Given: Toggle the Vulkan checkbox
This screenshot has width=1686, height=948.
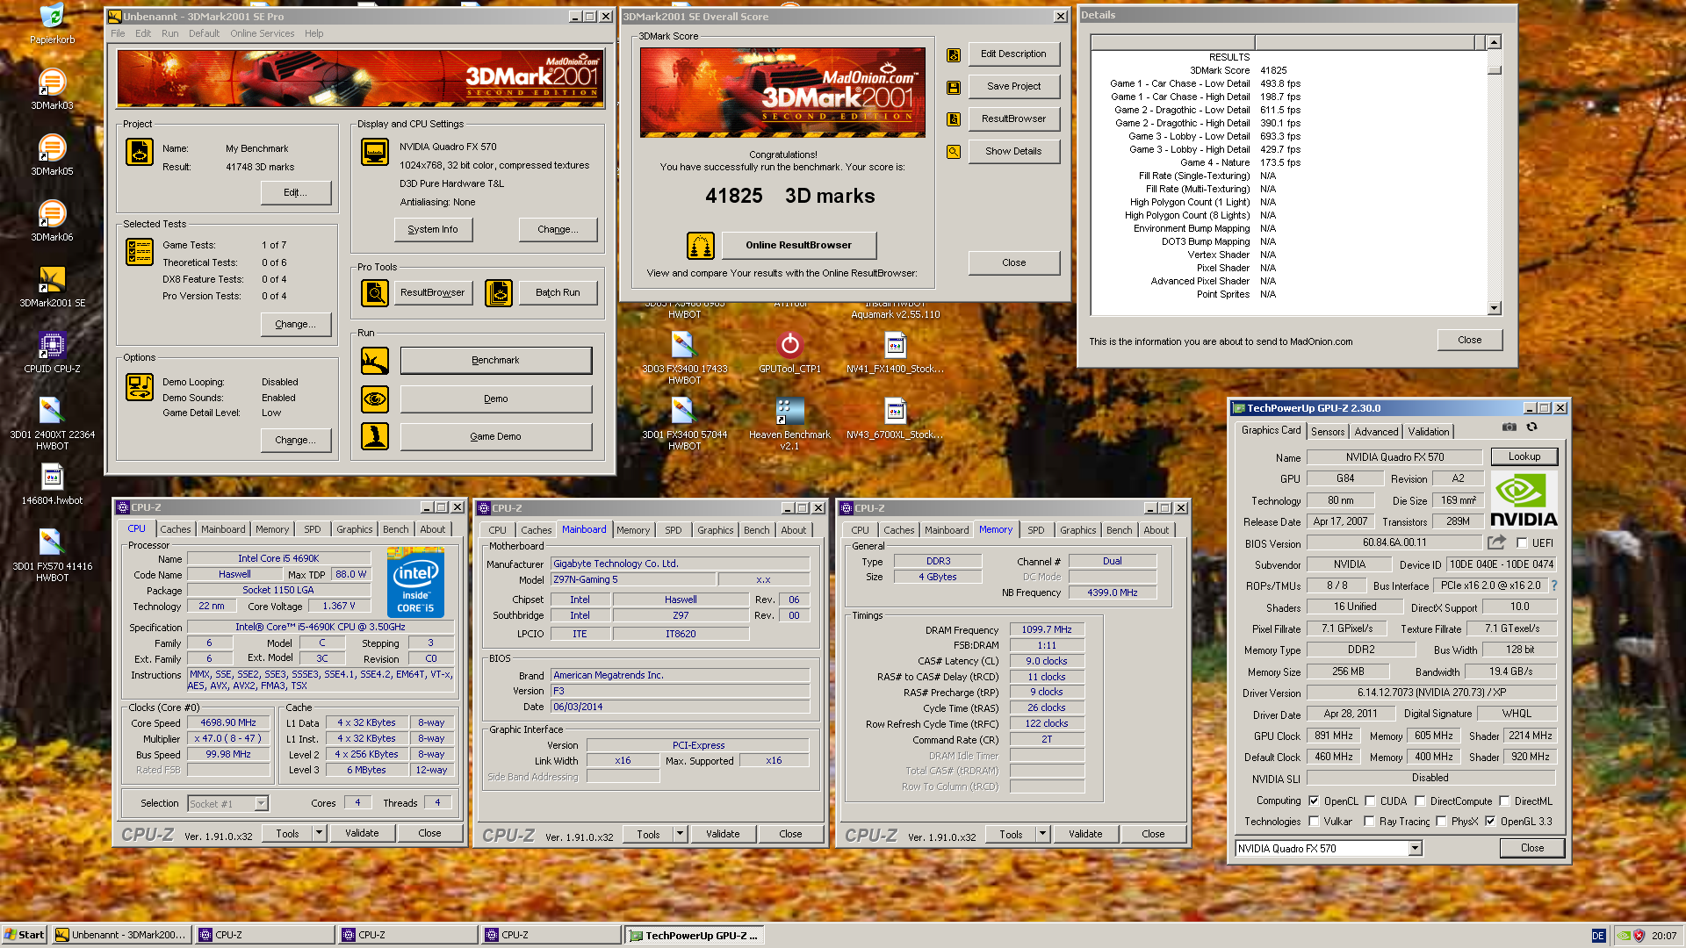Looking at the screenshot, I should [1314, 822].
